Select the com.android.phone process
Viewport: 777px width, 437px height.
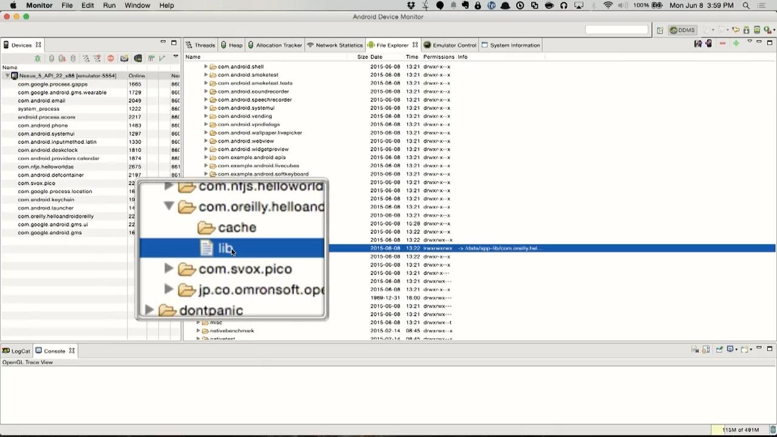pyautogui.click(x=42, y=125)
